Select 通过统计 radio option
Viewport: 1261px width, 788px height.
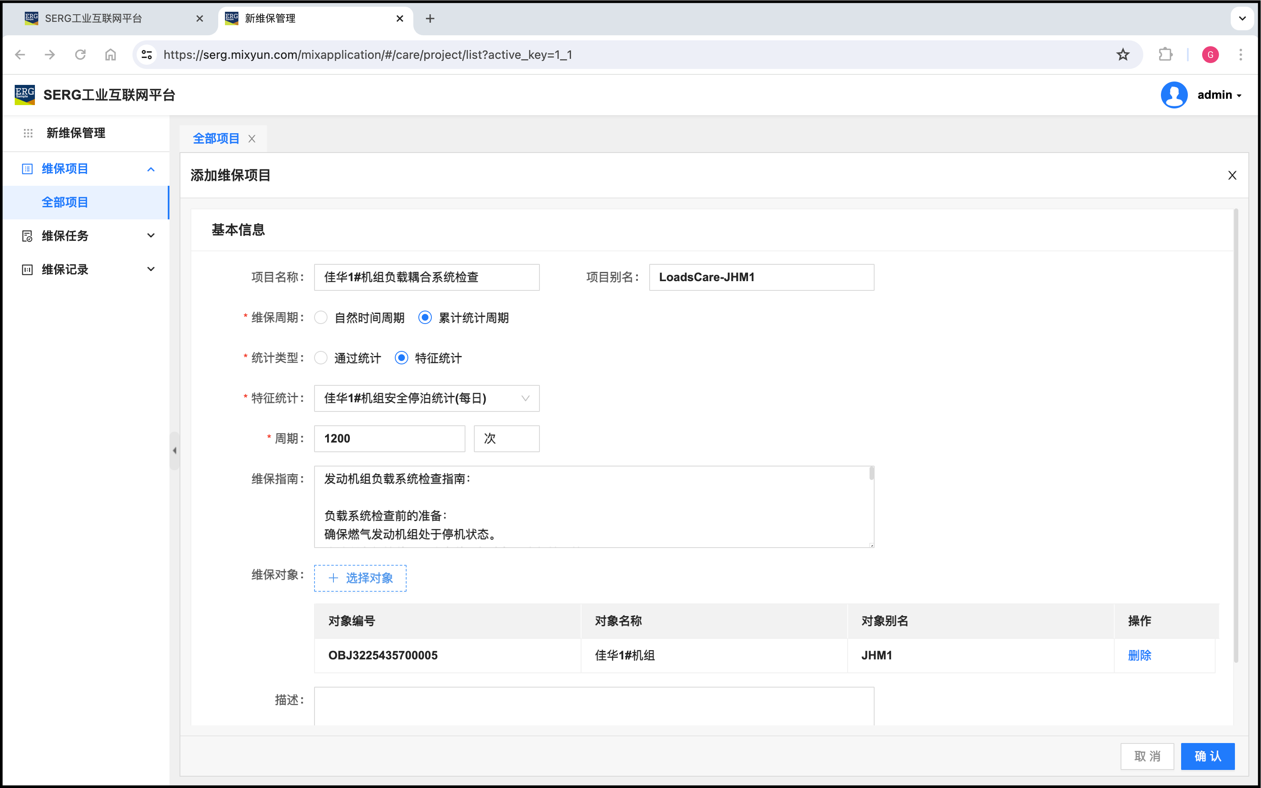[x=321, y=358]
